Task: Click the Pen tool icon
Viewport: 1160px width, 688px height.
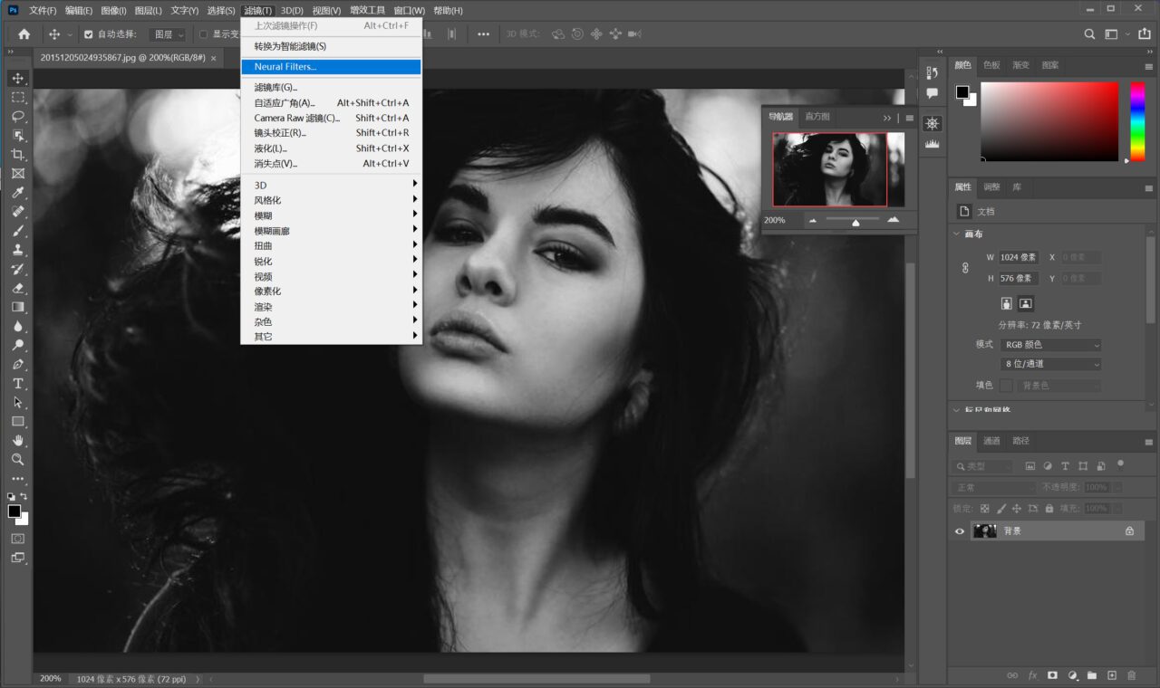Action: click(18, 365)
